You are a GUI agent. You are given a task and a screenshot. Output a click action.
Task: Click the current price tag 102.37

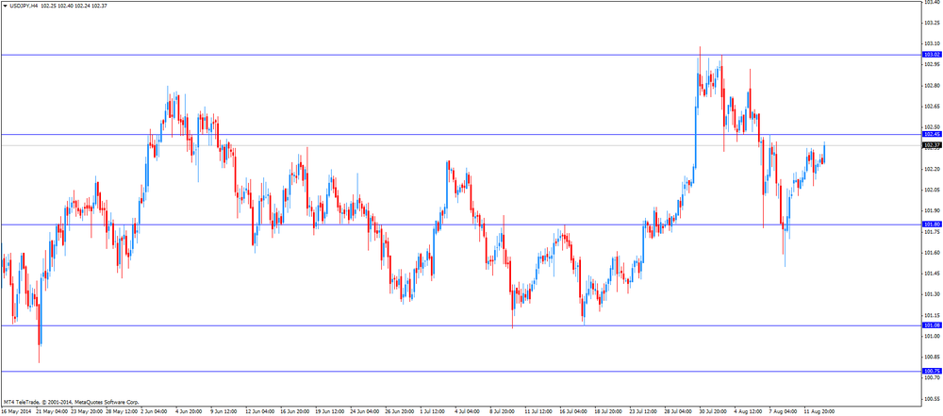tap(932, 145)
